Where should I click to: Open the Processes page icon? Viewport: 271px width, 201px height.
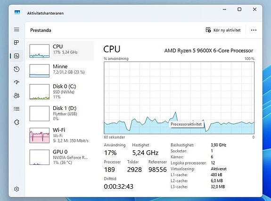tap(16, 43)
